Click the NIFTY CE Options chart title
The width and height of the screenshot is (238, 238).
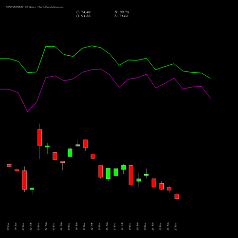[35, 7]
